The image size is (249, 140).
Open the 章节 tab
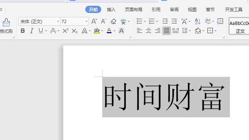[x=210, y=10]
